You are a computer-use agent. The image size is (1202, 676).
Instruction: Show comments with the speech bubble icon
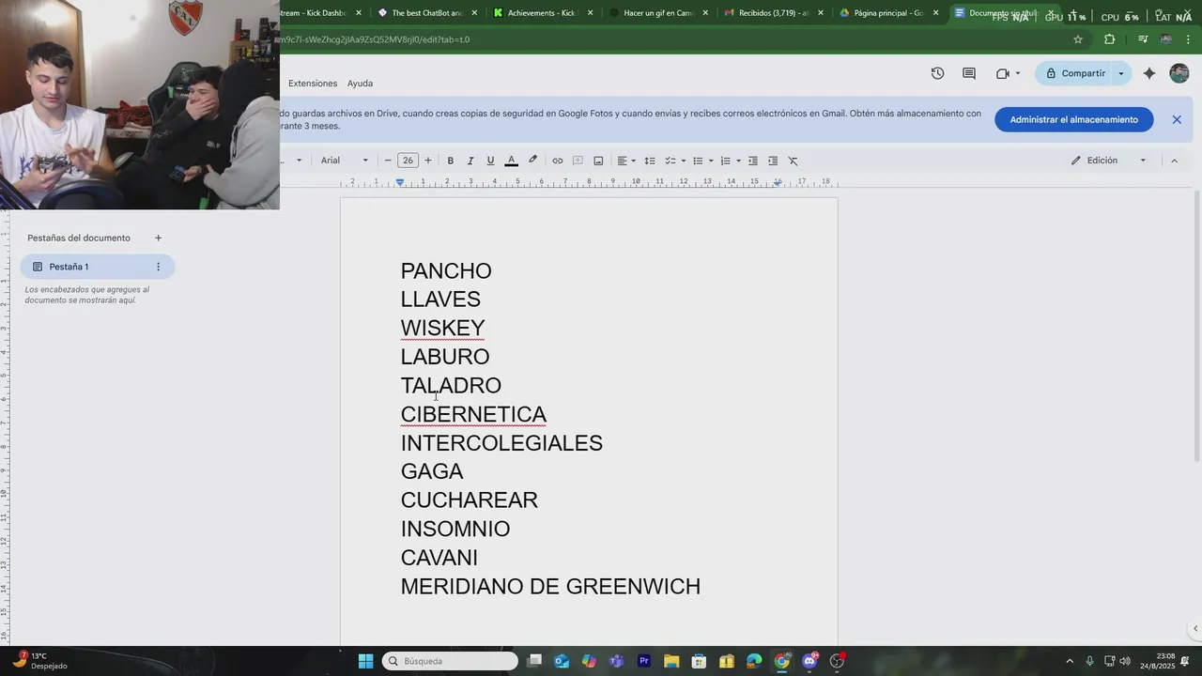click(x=969, y=73)
